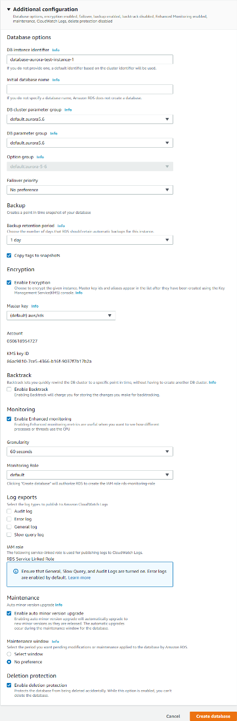This screenshot has width=237, height=721.
Task: Open the DB parameter group dropdown
Action: [90, 143]
